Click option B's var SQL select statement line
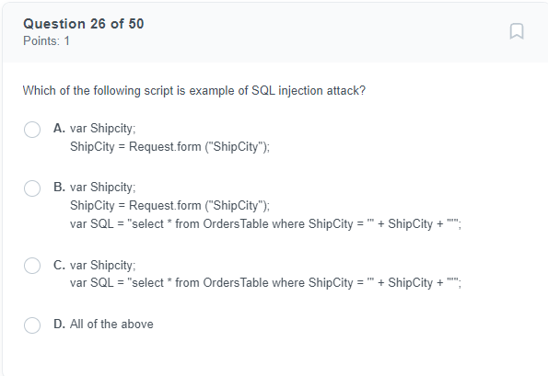Screen dimensions: 548x376 (x=265, y=223)
